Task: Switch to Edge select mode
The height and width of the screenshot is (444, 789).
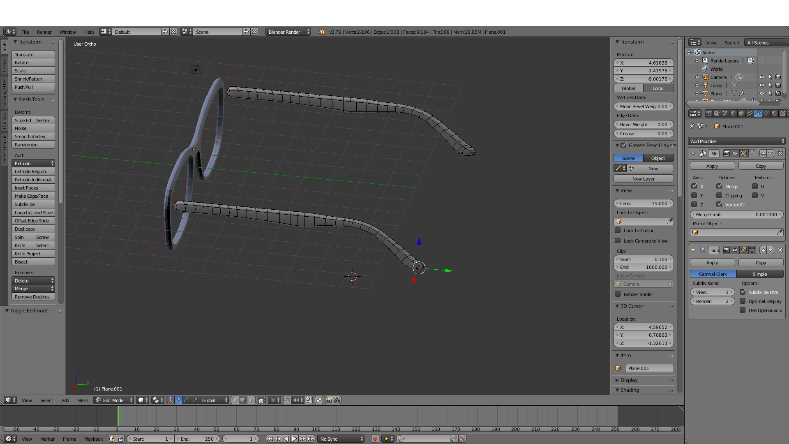Action: (x=243, y=400)
